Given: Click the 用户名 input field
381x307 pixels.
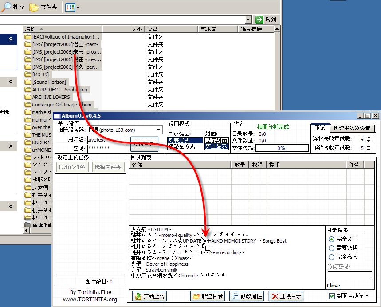Looking at the screenshot, I should click(106, 140).
